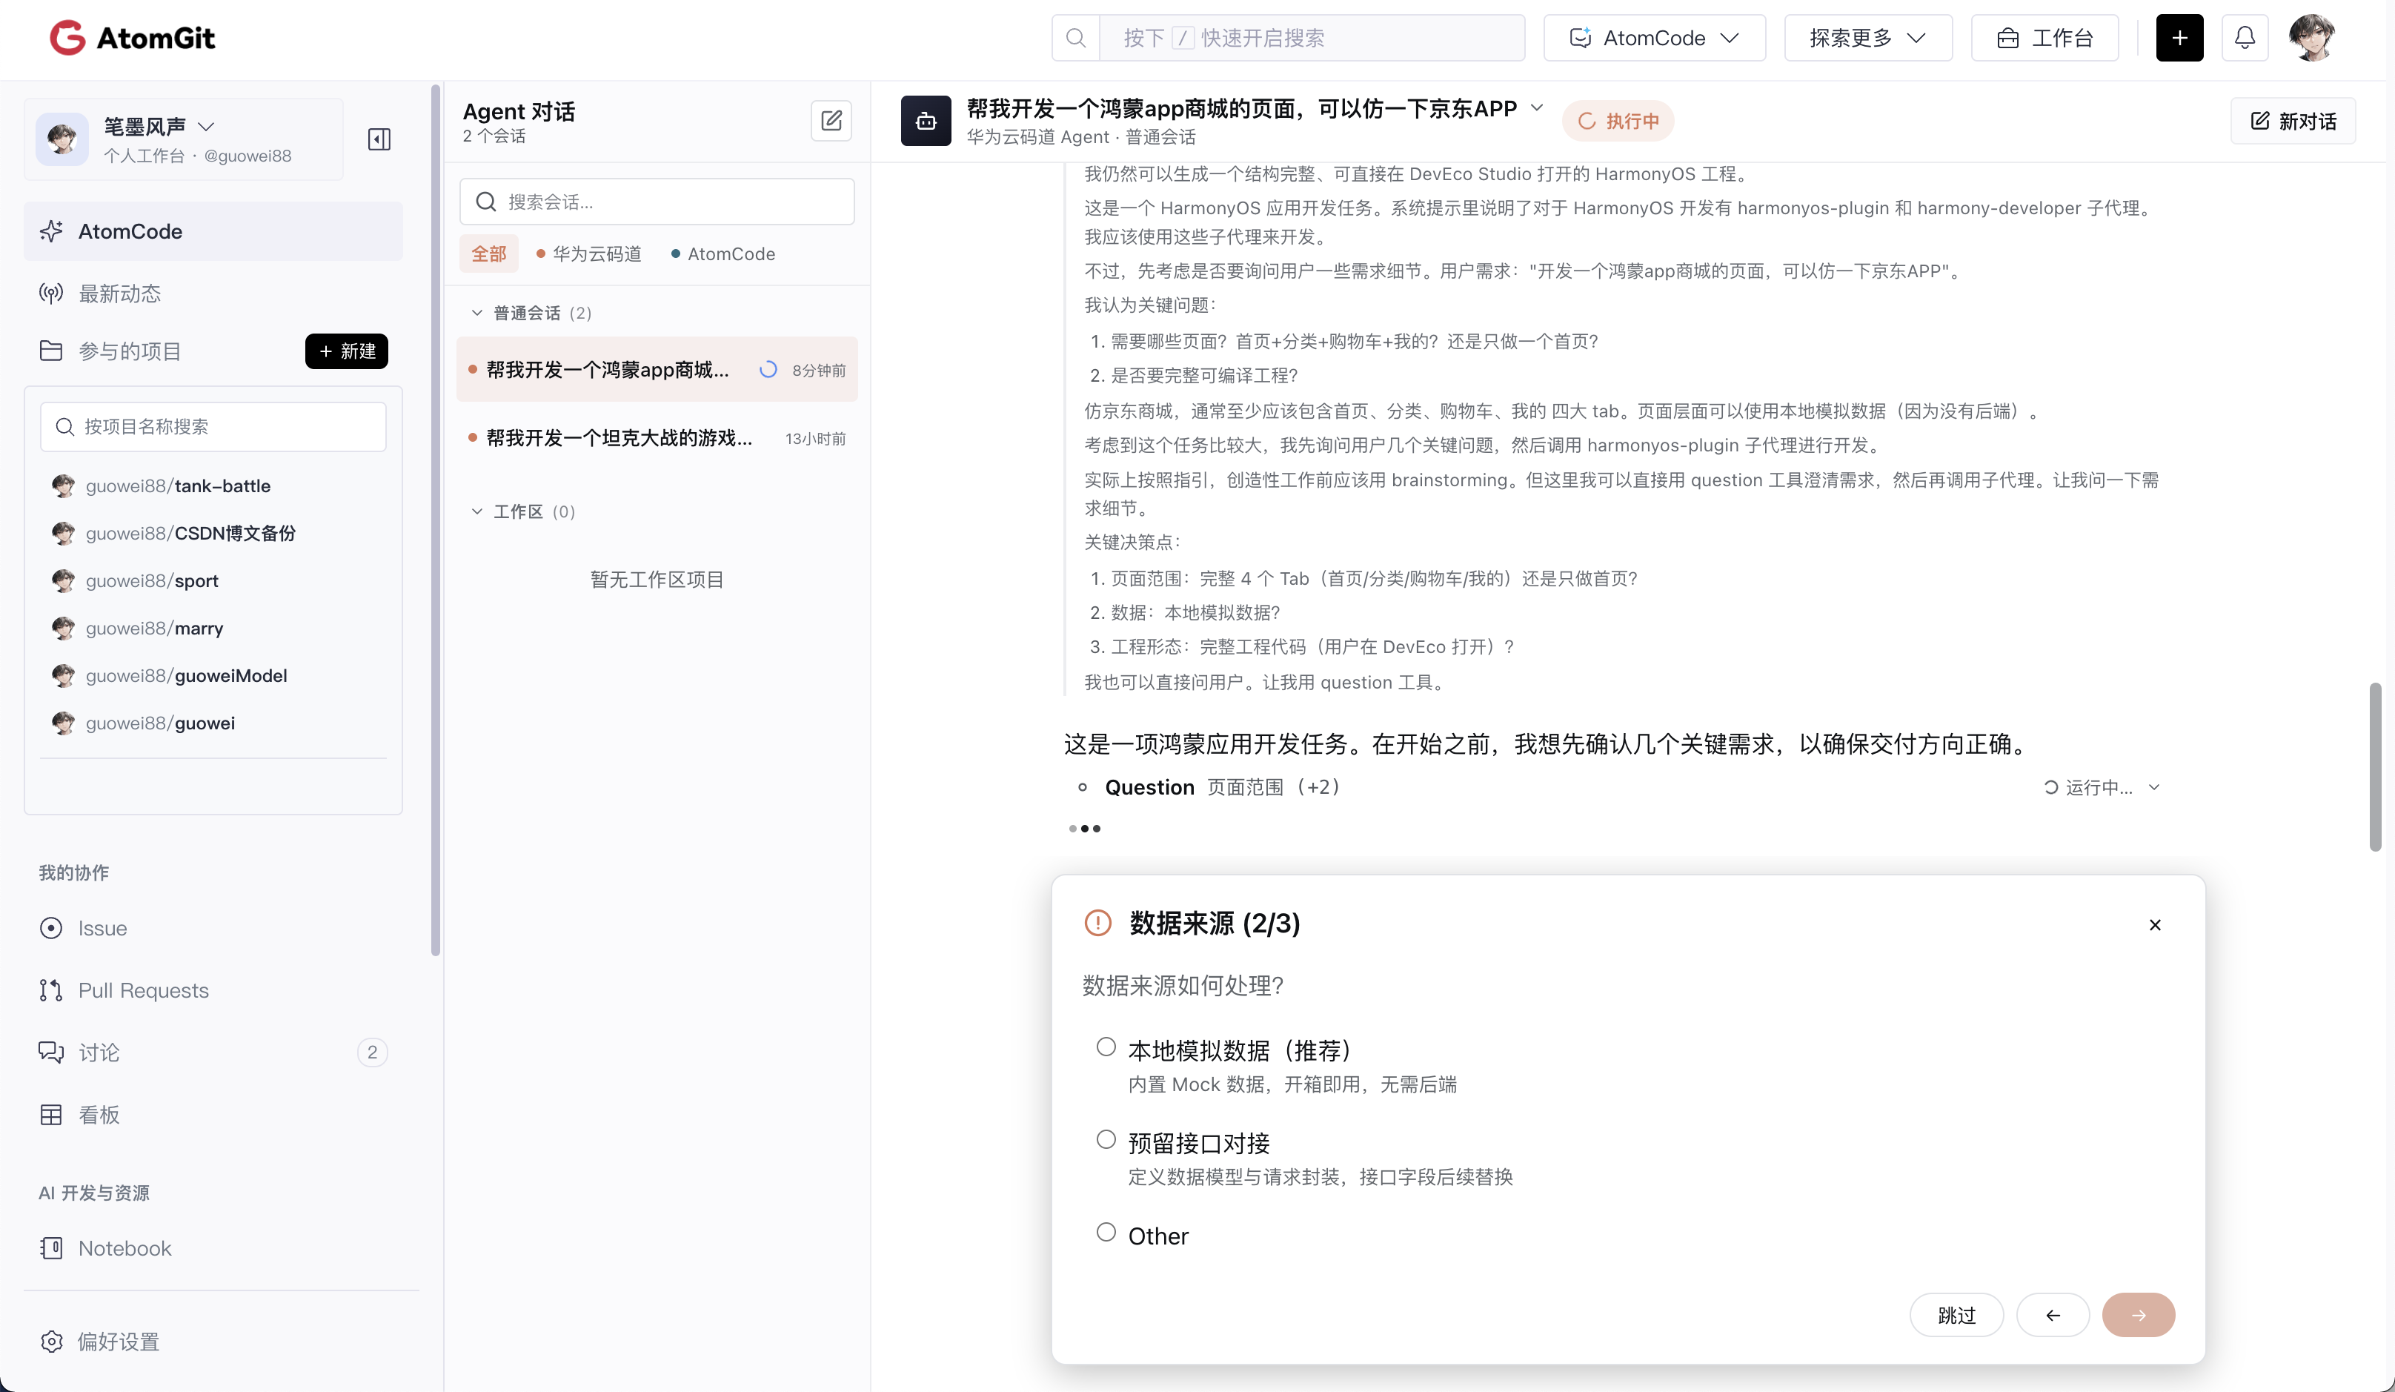The height and width of the screenshot is (1392, 2395).
Task: Click the Question 页面范围 (+2) step
Action: click(1222, 787)
